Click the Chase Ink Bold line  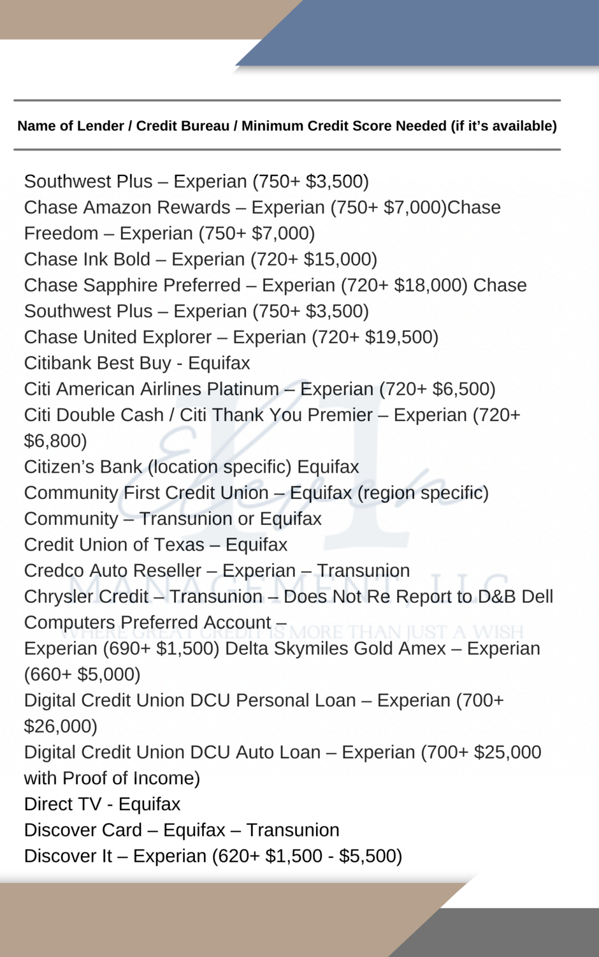click(200, 259)
